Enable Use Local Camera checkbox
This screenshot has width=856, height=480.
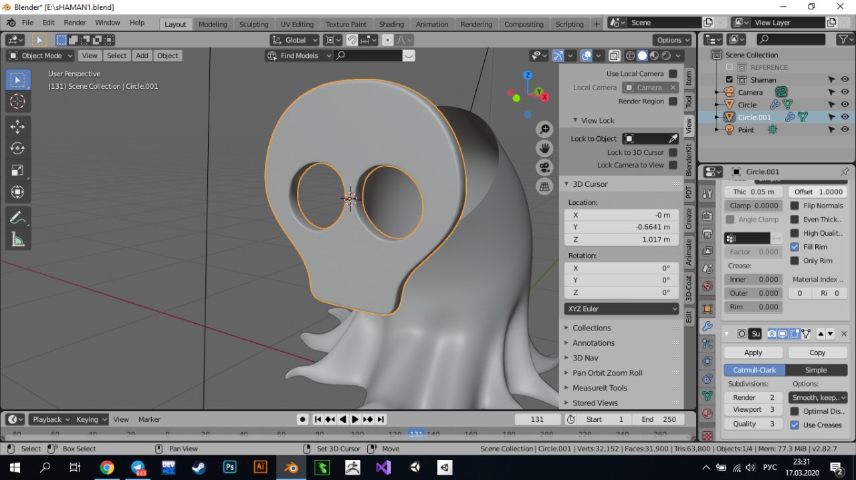tap(673, 73)
